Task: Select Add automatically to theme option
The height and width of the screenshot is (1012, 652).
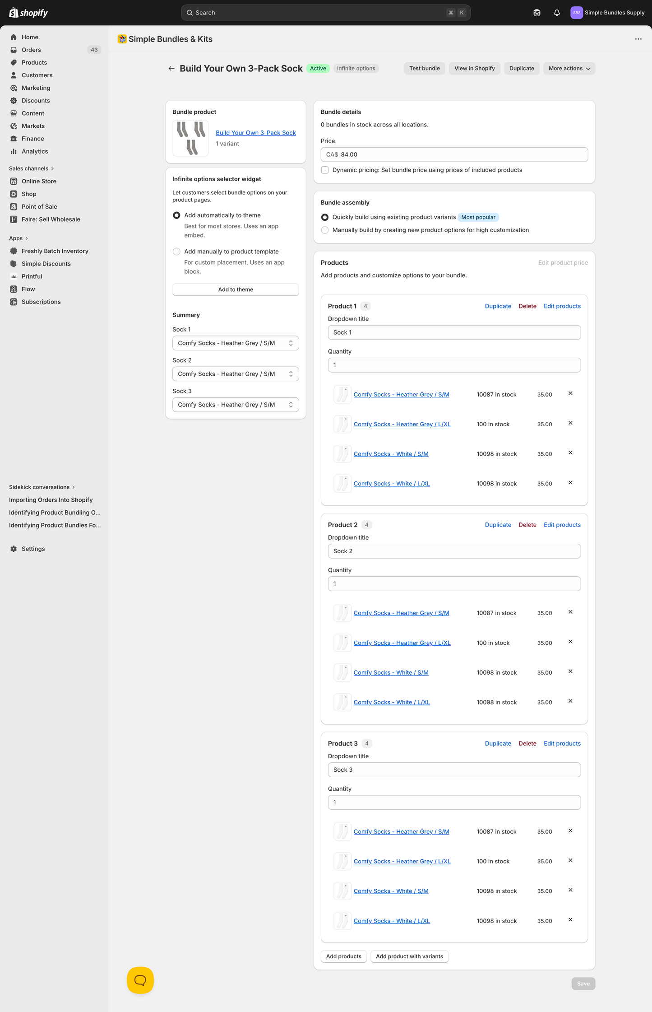Action: click(x=176, y=215)
